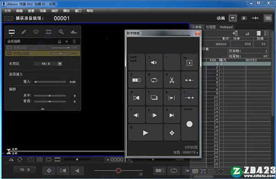Screen dimensions: 276x179
Task: Open the layout REMOTE dropdown in keypad
Action: (x=186, y=152)
